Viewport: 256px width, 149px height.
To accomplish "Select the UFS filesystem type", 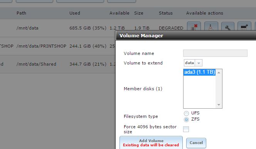I will 186,113.
